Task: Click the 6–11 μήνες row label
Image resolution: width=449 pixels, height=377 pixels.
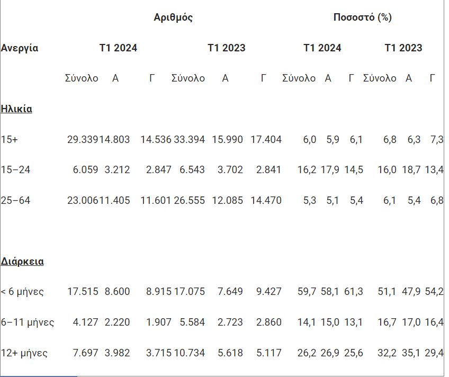Action: click(x=28, y=322)
